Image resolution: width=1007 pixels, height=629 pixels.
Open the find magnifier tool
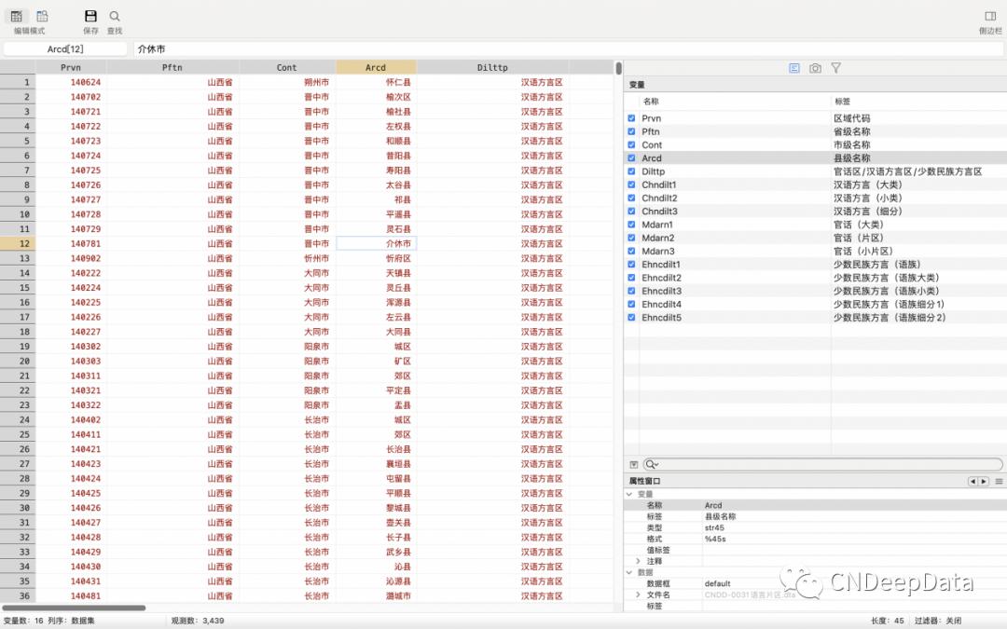click(x=115, y=16)
